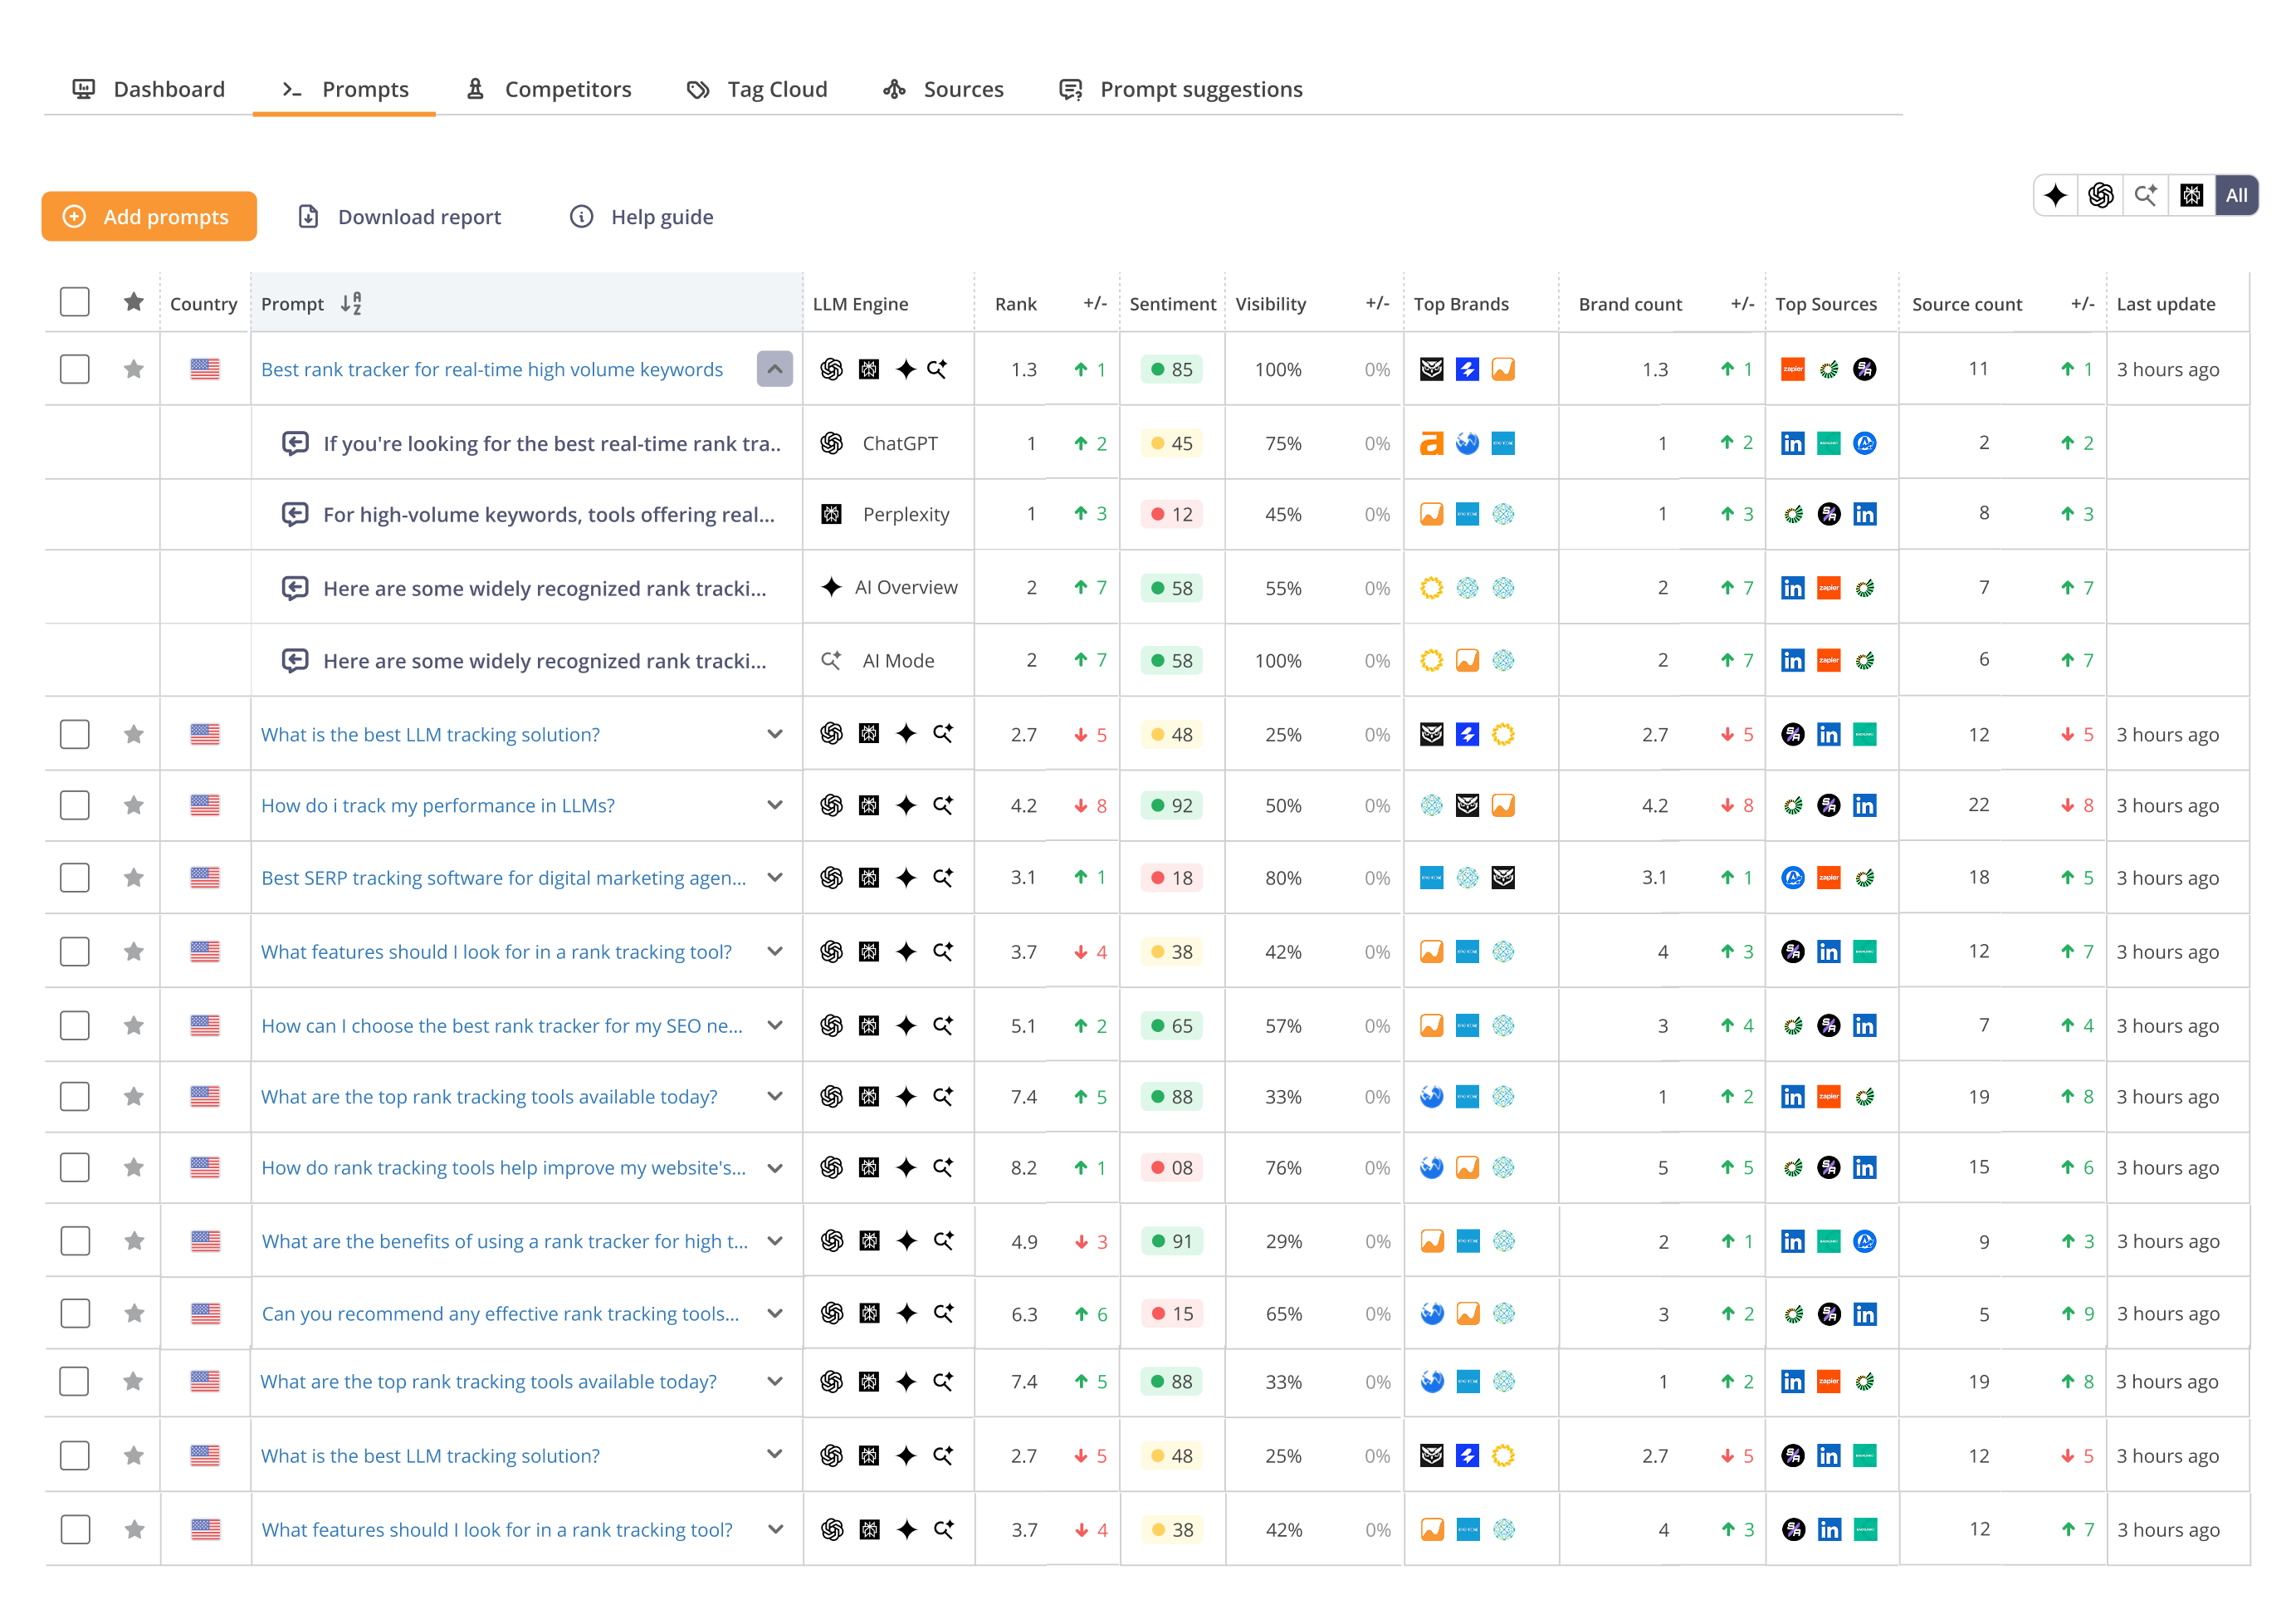Open response icon for 'For high-volume keywords' answer
The image size is (2296, 1624).
point(295,514)
